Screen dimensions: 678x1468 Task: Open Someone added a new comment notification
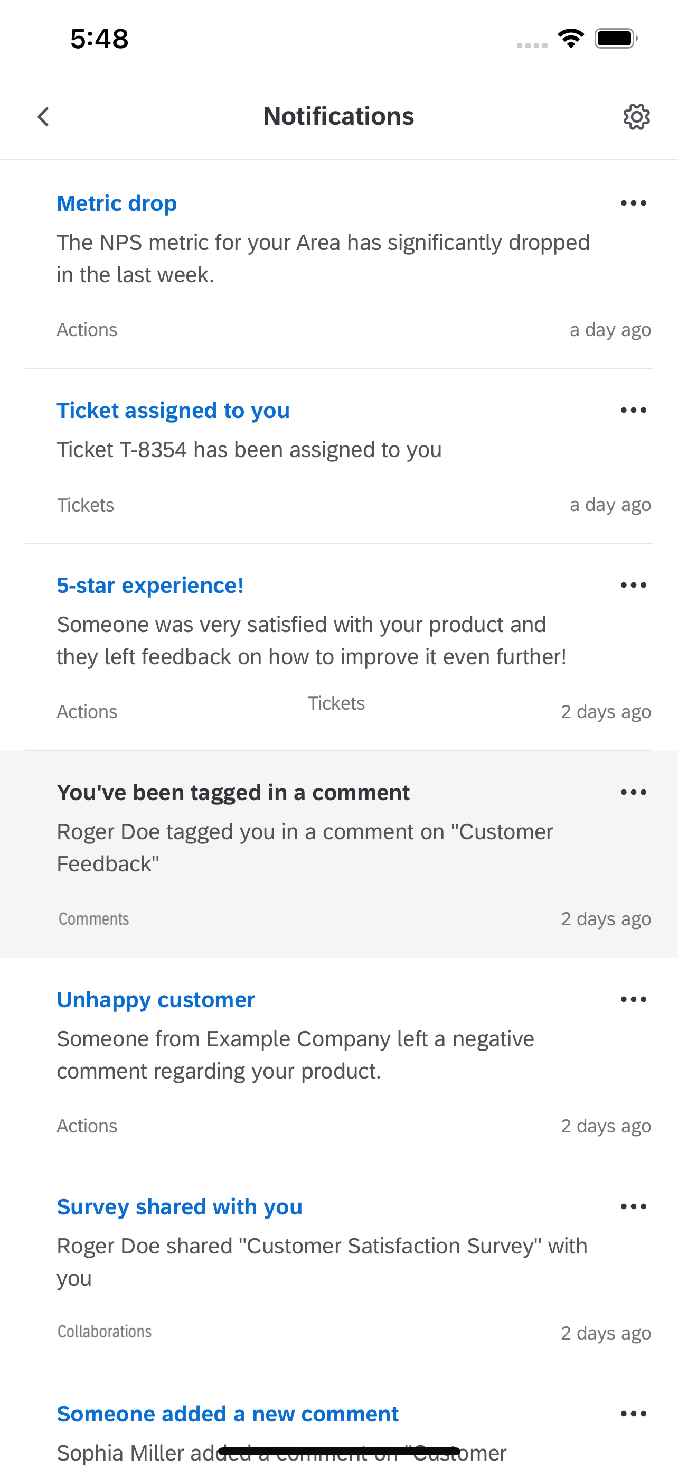point(228,1414)
